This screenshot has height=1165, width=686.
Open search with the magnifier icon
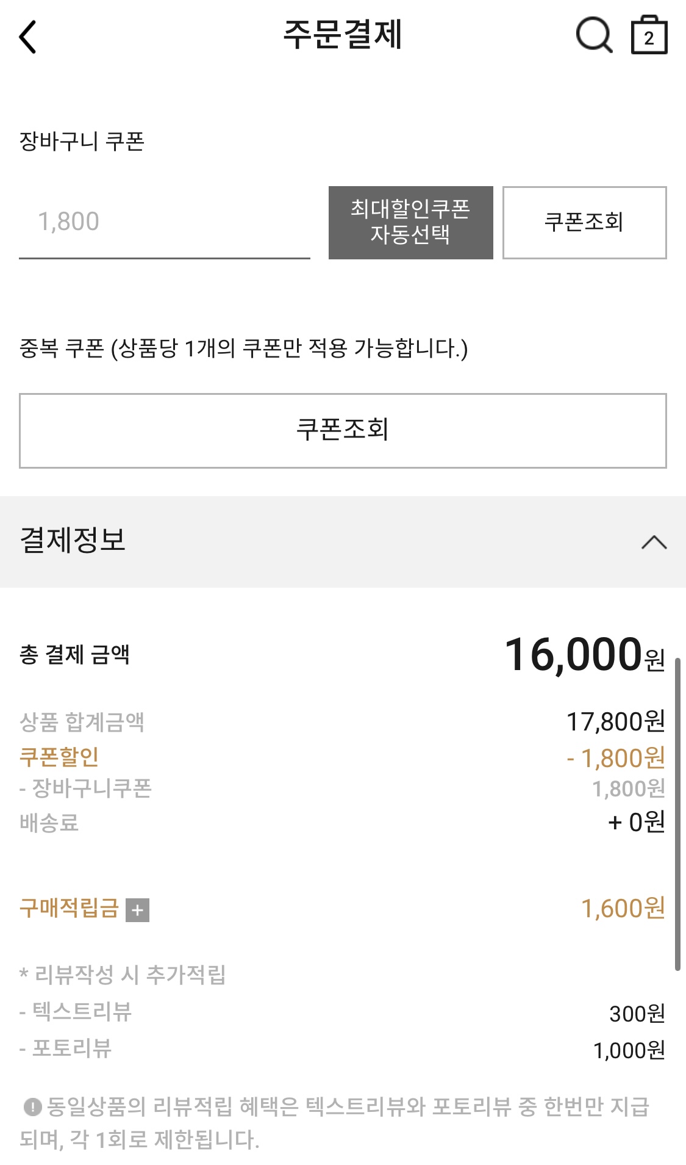pos(594,35)
